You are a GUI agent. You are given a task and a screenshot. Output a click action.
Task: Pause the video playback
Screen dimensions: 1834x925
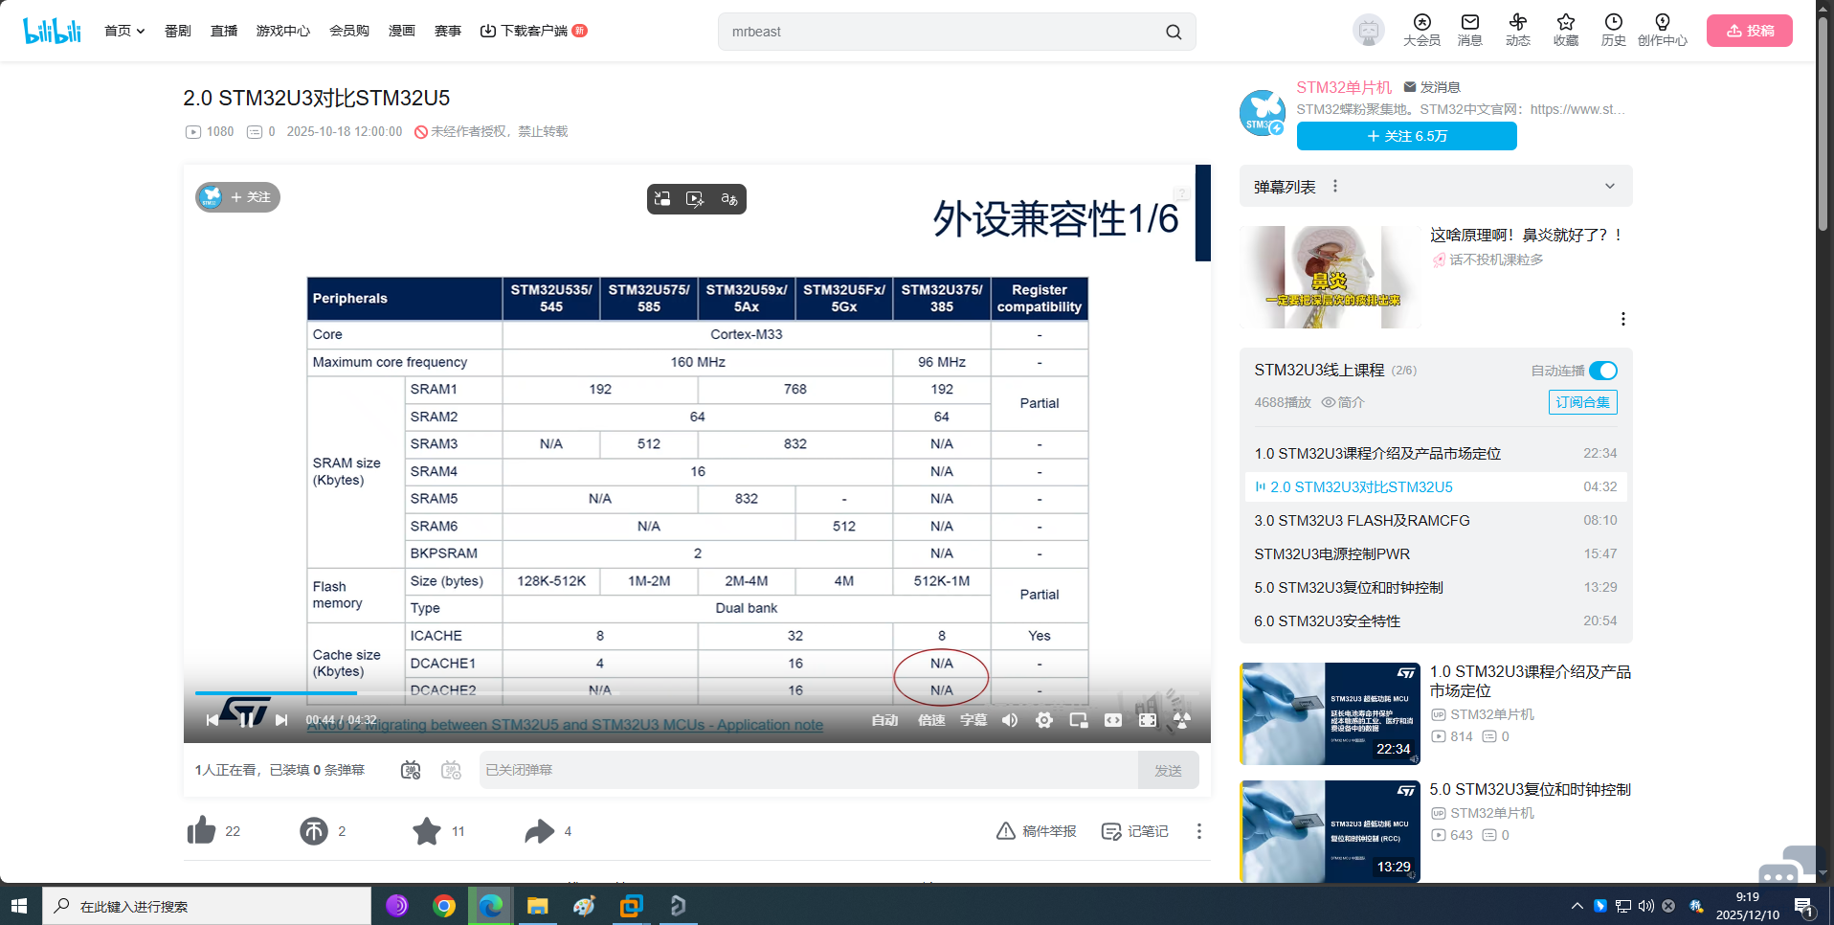pos(247,720)
